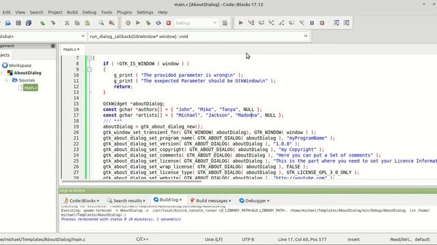Open the Plugins menu
Viewport: 437px width, 245px height.
[x=124, y=12]
